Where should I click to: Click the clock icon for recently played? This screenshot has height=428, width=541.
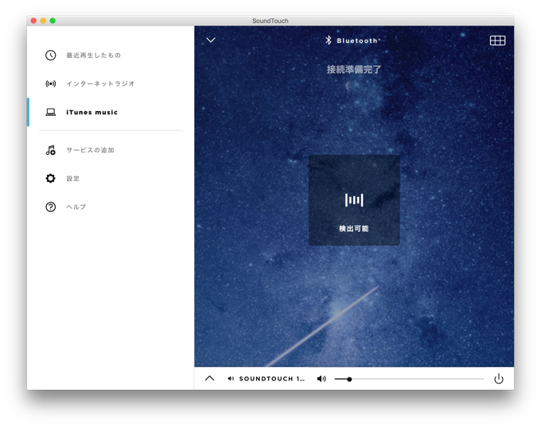[50, 55]
